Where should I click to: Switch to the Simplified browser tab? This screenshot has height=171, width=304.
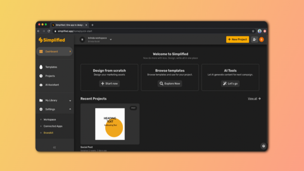click(x=69, y=25)
